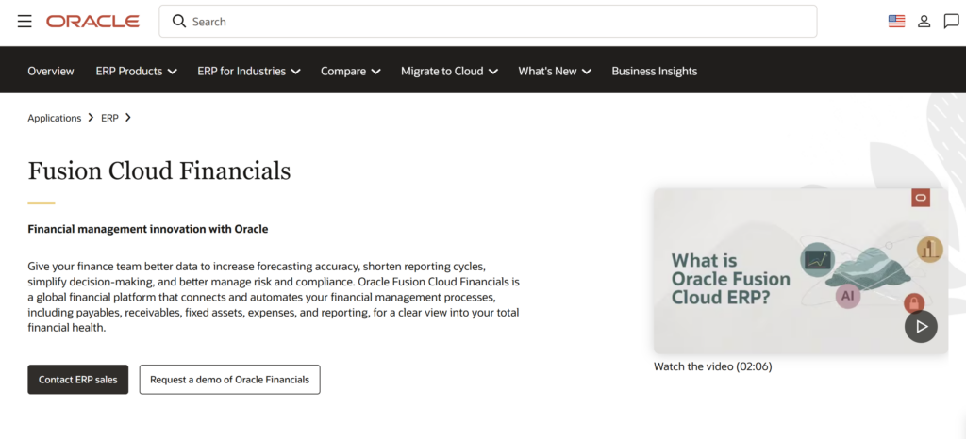Click Request a demo of Oracle Financials
This screenshot has width=966, height=439.
coord(230,380)
